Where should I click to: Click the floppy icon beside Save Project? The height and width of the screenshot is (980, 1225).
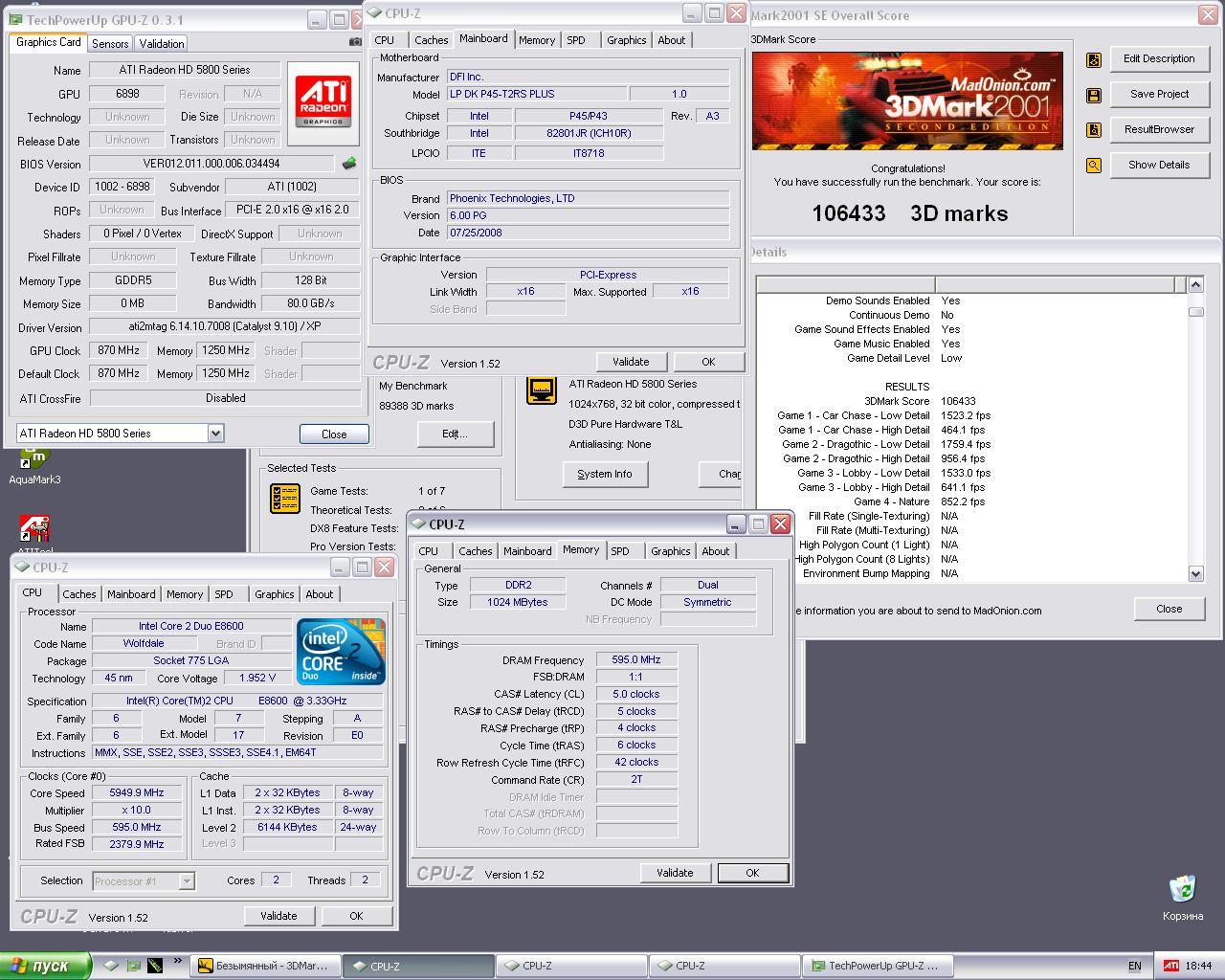pyautogui.click(x=1094, y=95)
